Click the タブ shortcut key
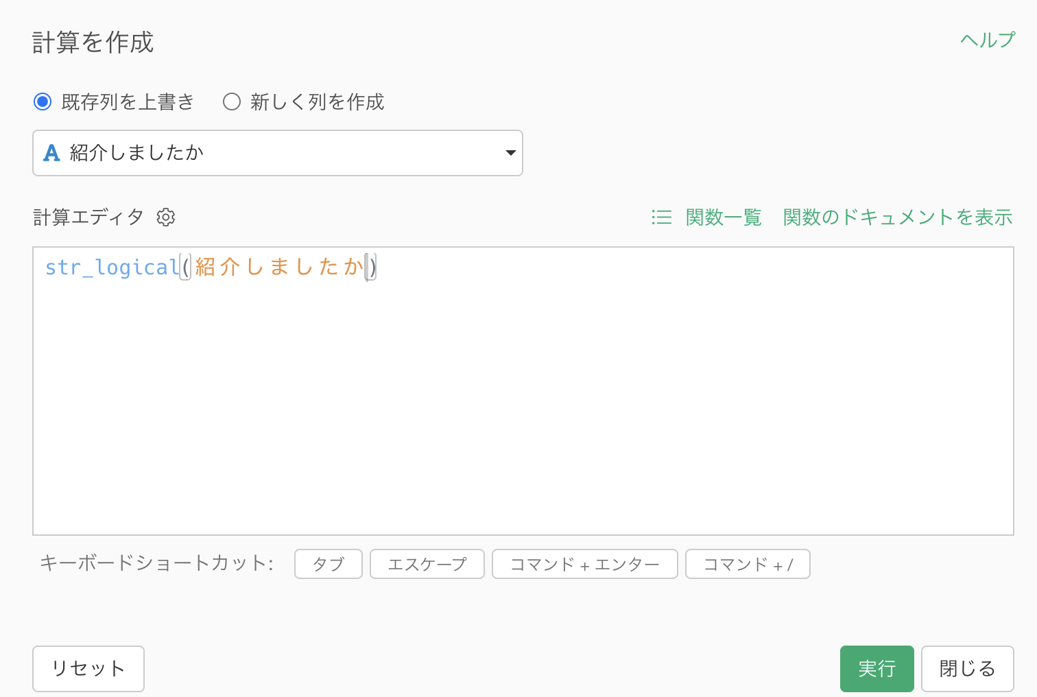The image size is (1037, 697). click(x=329, y=564)
